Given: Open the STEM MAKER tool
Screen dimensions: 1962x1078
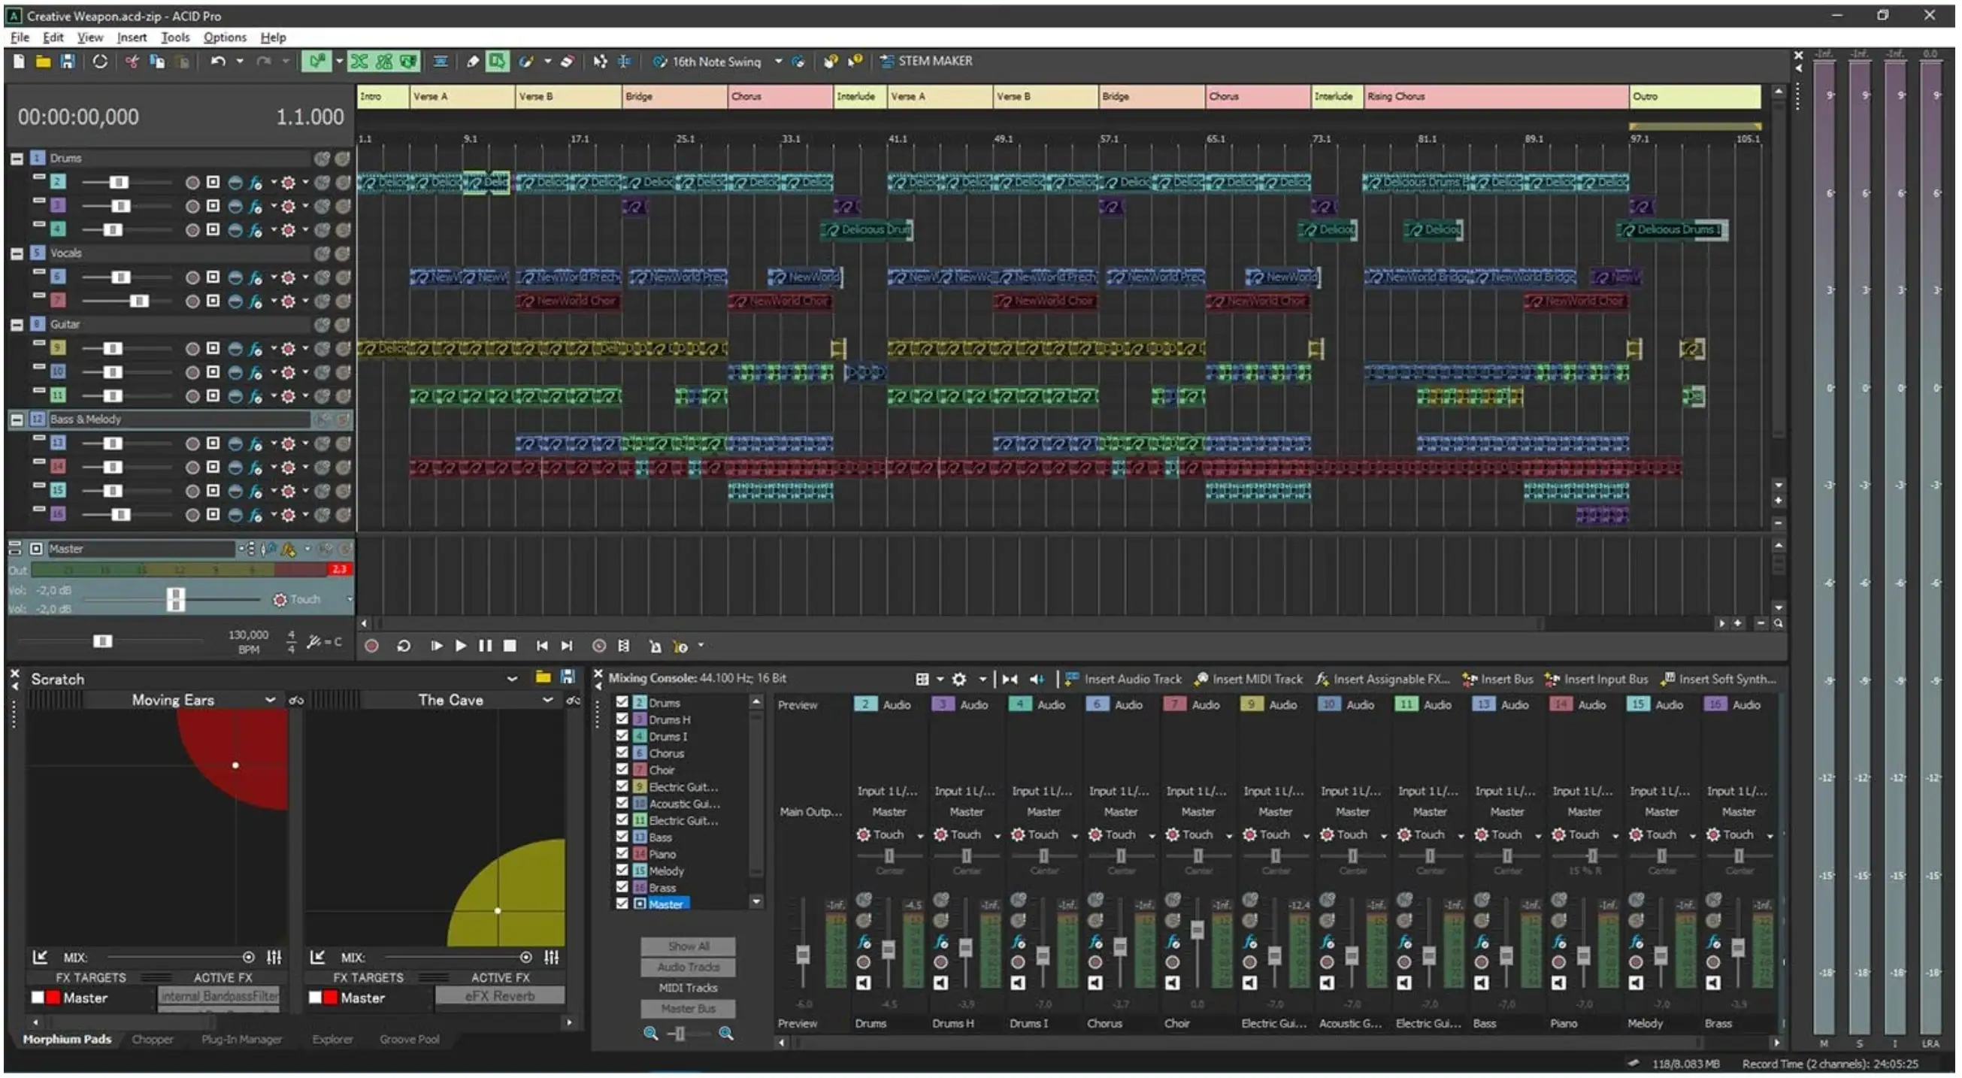Looking at the screenshot, I should tap(926, 61).
